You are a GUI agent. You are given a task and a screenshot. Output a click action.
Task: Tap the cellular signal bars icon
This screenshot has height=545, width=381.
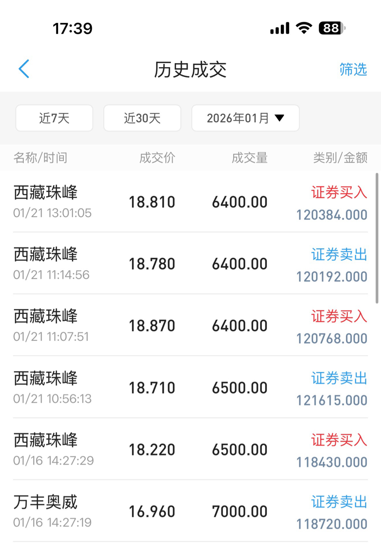point(280,28)
